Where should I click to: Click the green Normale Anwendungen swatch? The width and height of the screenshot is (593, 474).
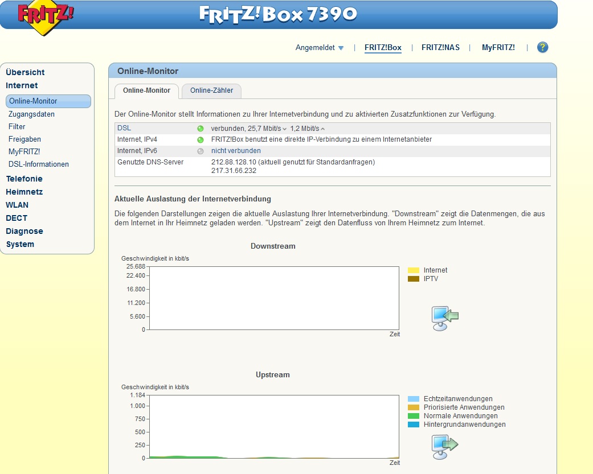coord(414,416)
